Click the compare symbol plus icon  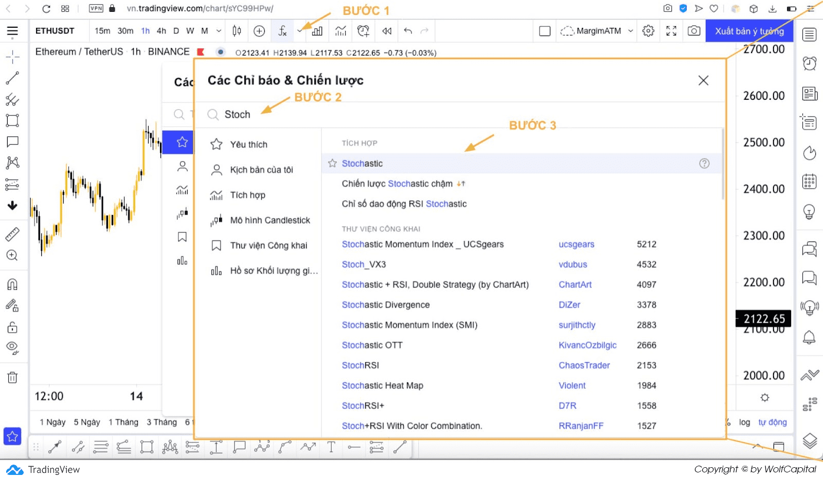259,31
